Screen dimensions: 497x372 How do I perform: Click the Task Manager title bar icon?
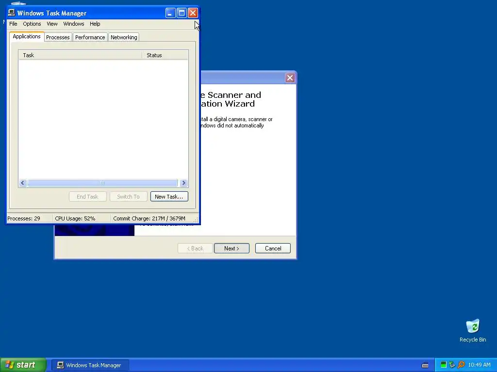click(12, 13)
